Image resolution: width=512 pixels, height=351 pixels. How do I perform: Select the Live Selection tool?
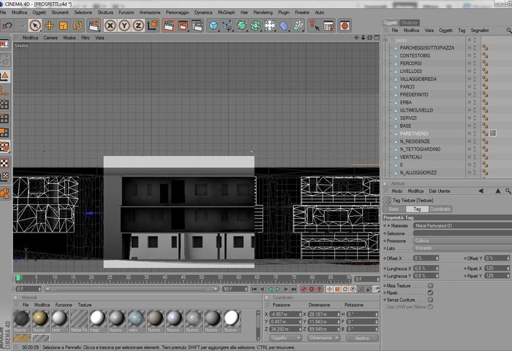click(35, 26)
